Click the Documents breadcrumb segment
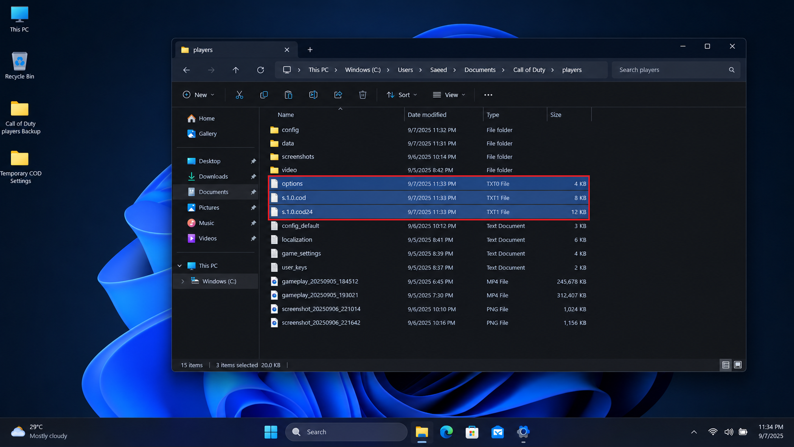Viewport: 794px width, 447px height. 480,70
